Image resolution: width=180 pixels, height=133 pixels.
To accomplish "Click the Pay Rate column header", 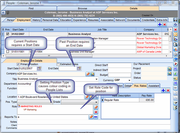I will coord(146,96).
